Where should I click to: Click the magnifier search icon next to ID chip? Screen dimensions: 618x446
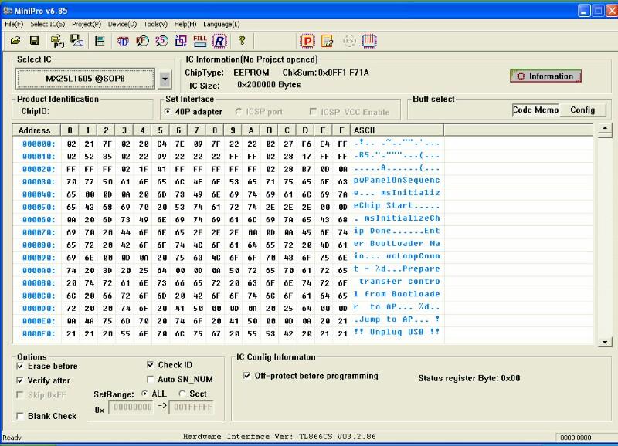[x=142, y=41]
